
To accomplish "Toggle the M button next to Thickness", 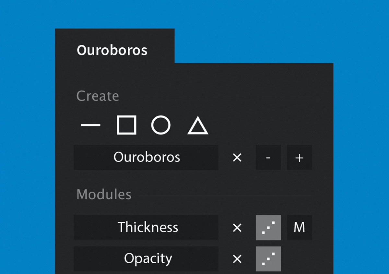I will (x=299, y=228).
